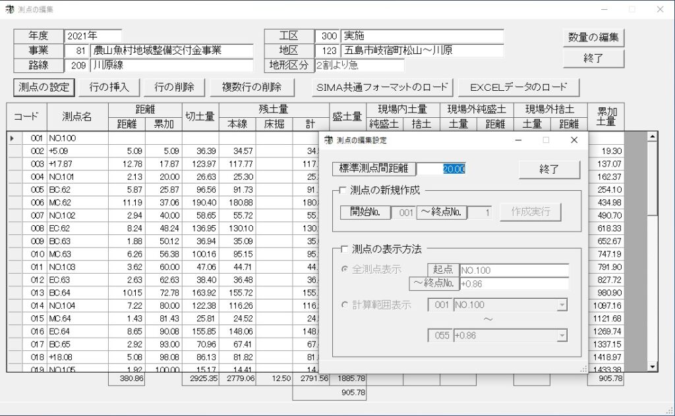
Task: Click the コード column header
Action: (x=26, y=117)
